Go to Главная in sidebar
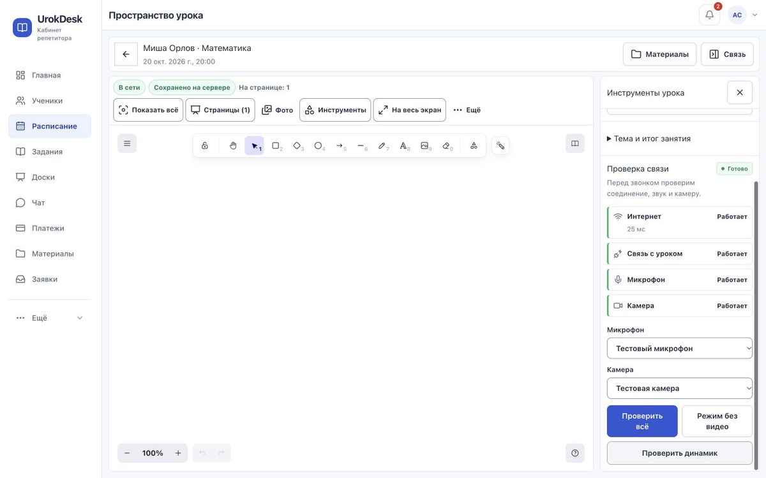This screenshot has width=766, height=478. [50, 75]
